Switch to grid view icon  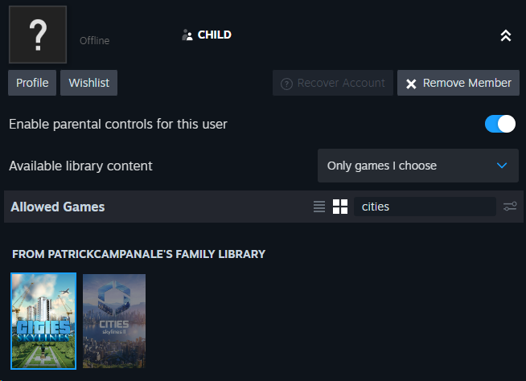pyautogui.click(x=339, y=207)
